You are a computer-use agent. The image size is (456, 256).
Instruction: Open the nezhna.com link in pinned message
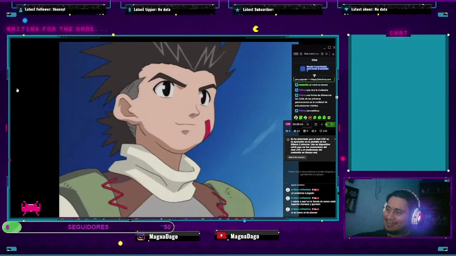(321, 79)
